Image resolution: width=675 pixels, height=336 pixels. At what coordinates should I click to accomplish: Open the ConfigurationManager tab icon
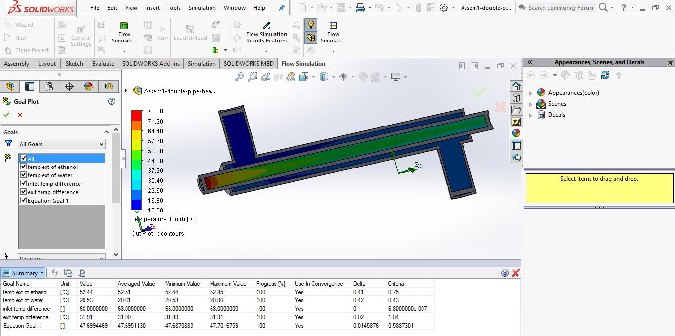49,86
